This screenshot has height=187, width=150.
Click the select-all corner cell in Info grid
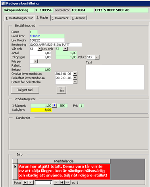click(15, 161)
